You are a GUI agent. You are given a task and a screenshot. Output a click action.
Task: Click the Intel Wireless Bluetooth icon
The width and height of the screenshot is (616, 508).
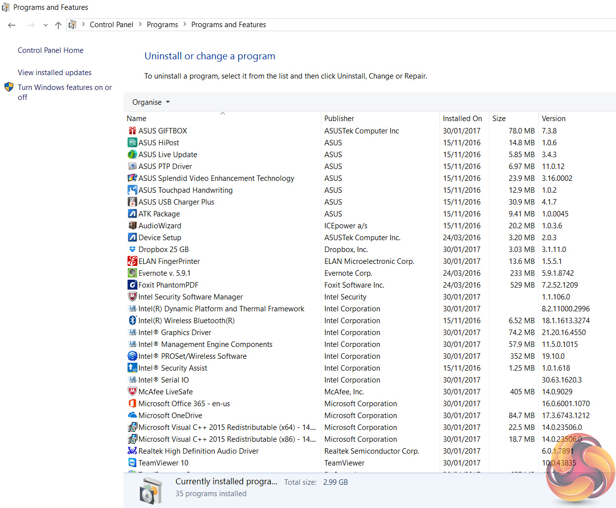tap(132, 321)
